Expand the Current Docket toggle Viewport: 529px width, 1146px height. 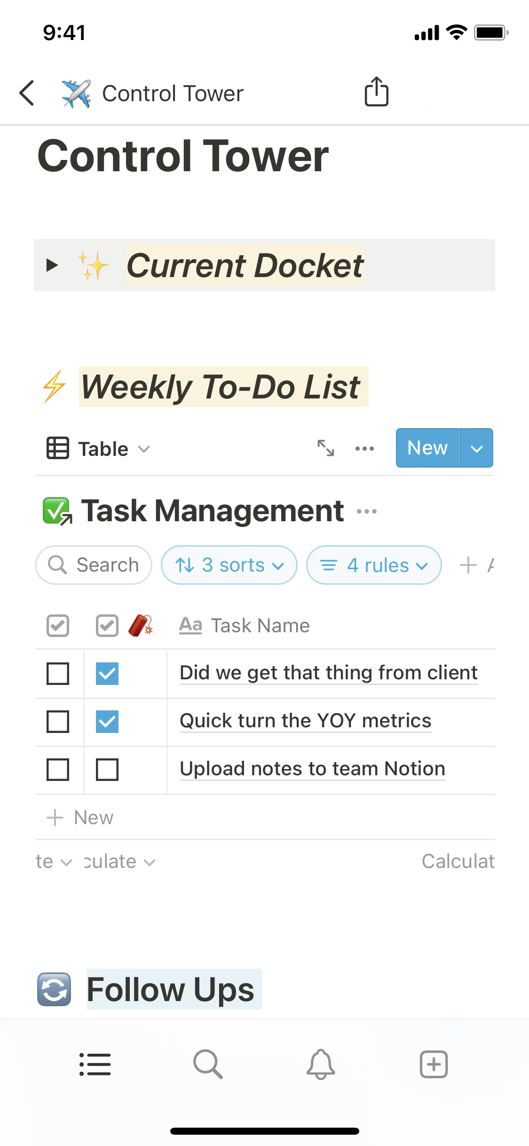tap(52, 265)
